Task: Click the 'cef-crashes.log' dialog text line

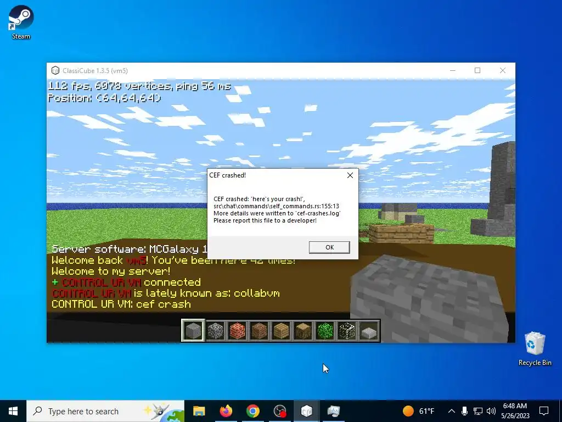Action: (277, 213)
